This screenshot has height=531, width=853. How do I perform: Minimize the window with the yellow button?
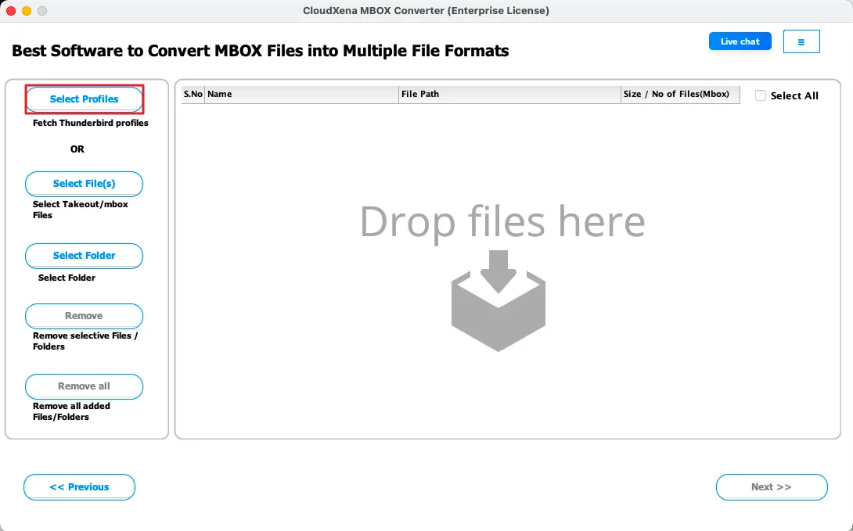tap(27, 11)
